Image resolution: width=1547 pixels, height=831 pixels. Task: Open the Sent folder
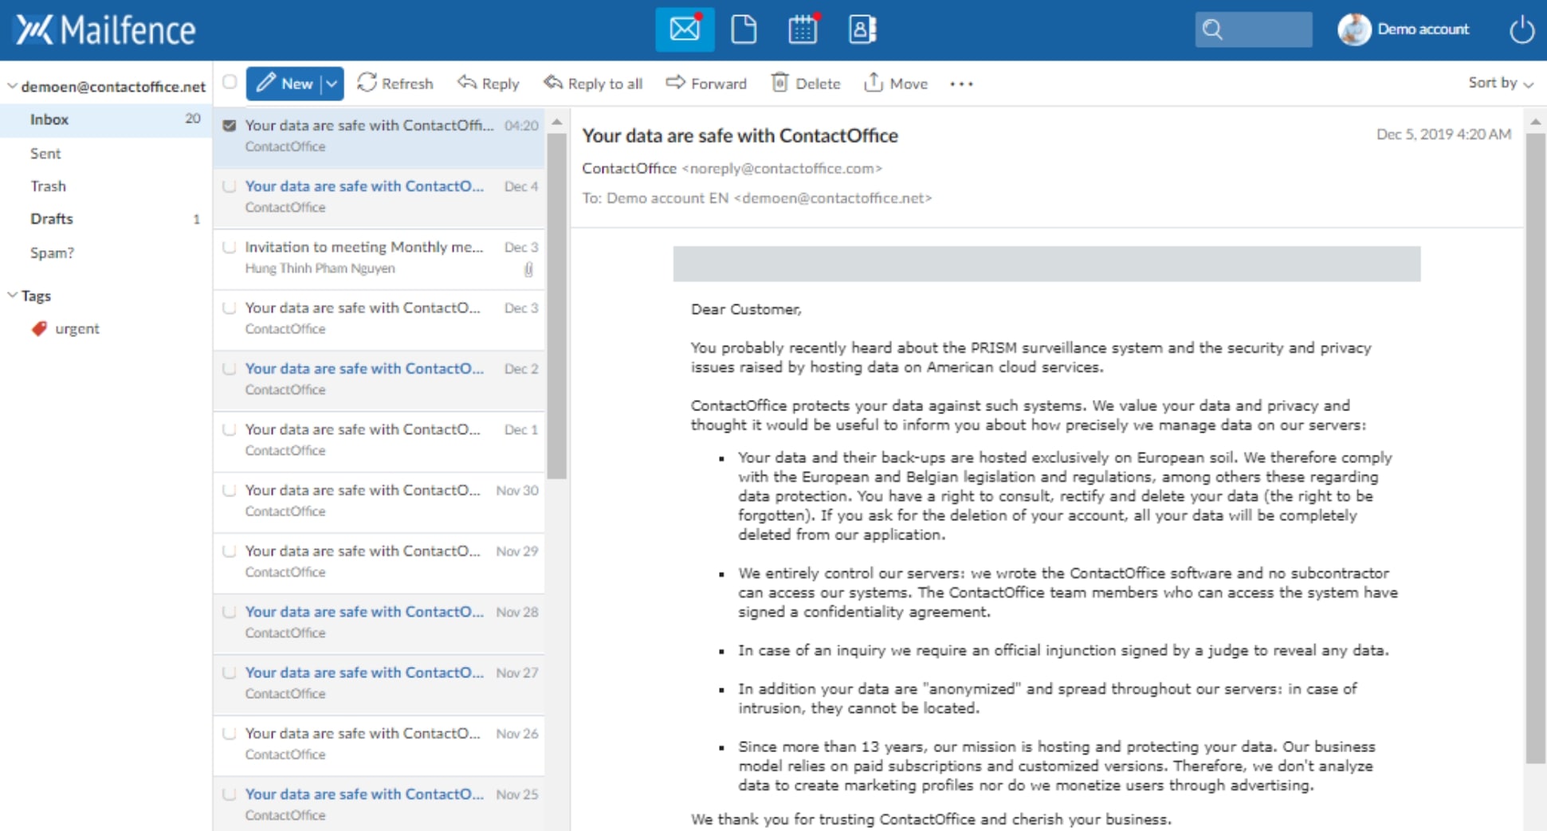(45, 153)
